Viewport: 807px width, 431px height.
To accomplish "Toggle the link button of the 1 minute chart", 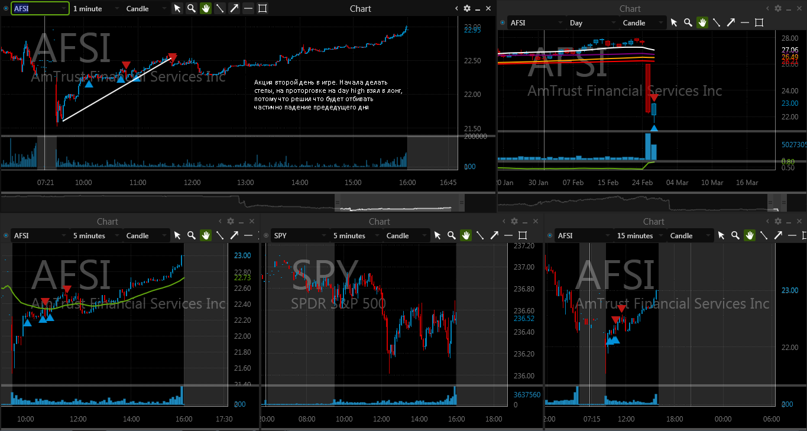I will [x=5, y=9].
